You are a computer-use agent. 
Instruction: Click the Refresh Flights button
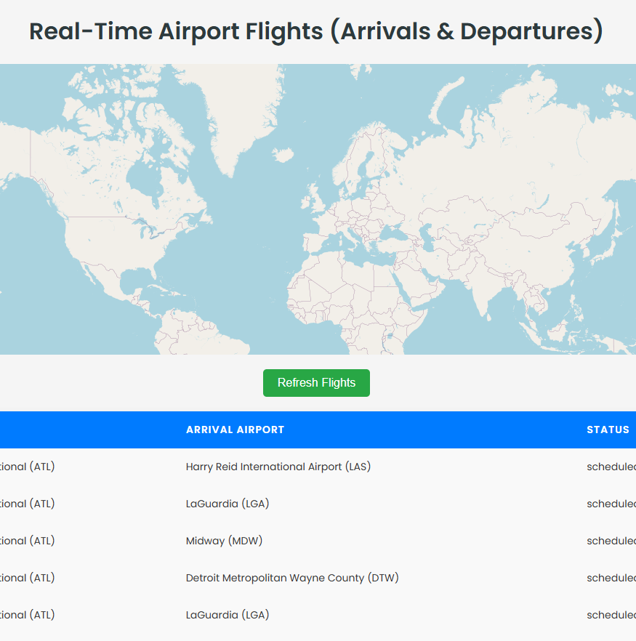pyautogui.click(x=316, y=383)
